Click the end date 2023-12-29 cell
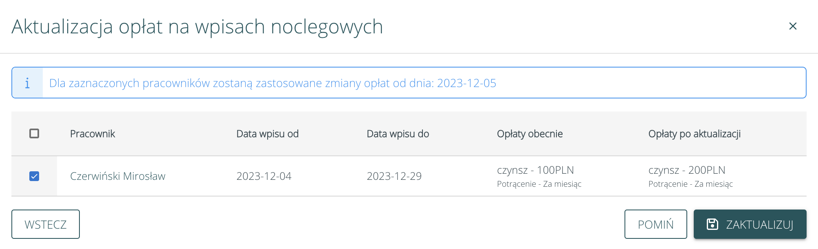 pos(394,176)
